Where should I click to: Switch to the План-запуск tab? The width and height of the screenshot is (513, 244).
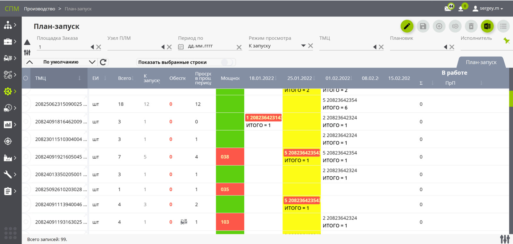481,62
